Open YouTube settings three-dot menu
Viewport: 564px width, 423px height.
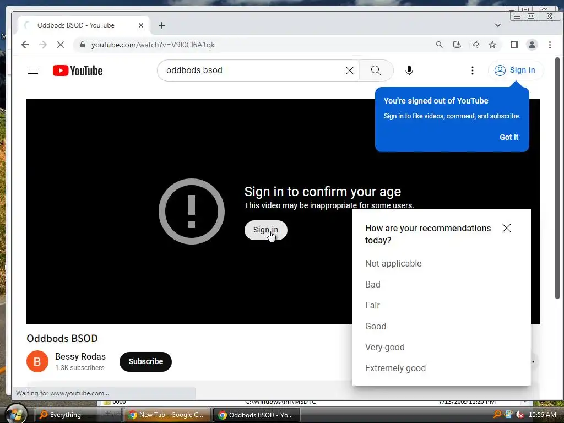click(472, 70)
